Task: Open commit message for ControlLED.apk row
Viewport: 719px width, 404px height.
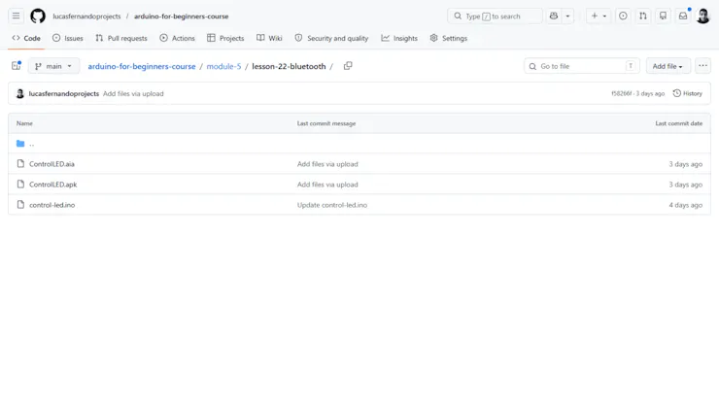Action: point(327,185)
